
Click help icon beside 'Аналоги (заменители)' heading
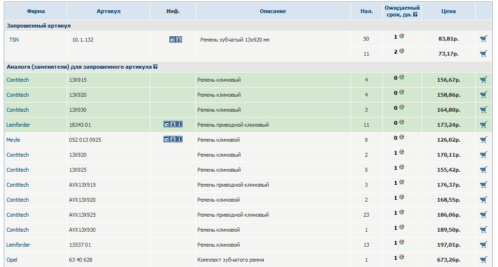pos(155,67)
